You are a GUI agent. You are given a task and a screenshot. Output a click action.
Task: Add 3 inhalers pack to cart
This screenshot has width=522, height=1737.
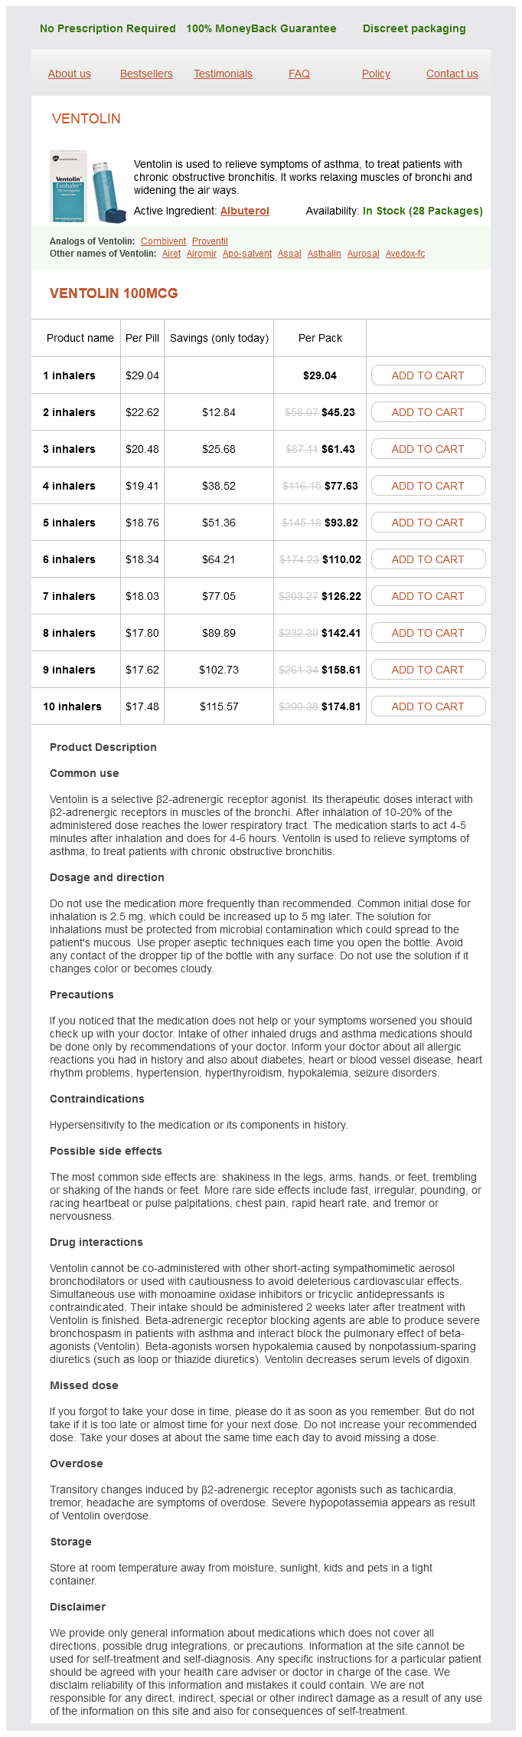pyautogui.click(x=428, y=449)
